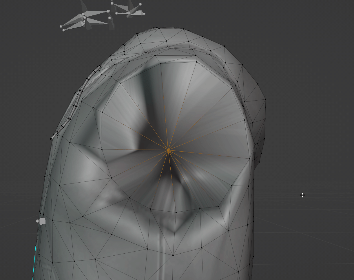Select vertex ending the leftward horizontal orange edge
The image size is (354, 280).
(x=102, y=149)
